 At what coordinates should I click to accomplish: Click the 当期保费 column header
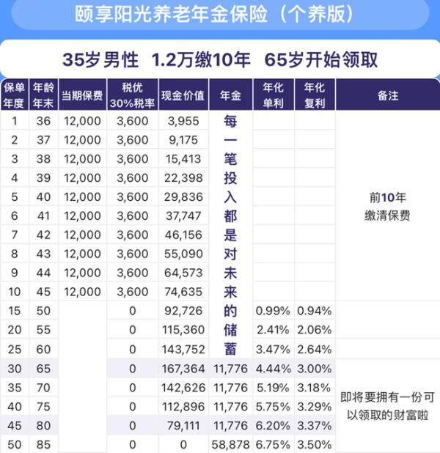(x=82, y=95)
